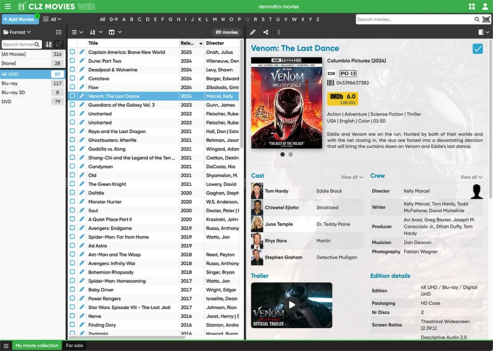
Task: Check the box for Venom: The Last Dance
Action: click(x=72, y=95)
